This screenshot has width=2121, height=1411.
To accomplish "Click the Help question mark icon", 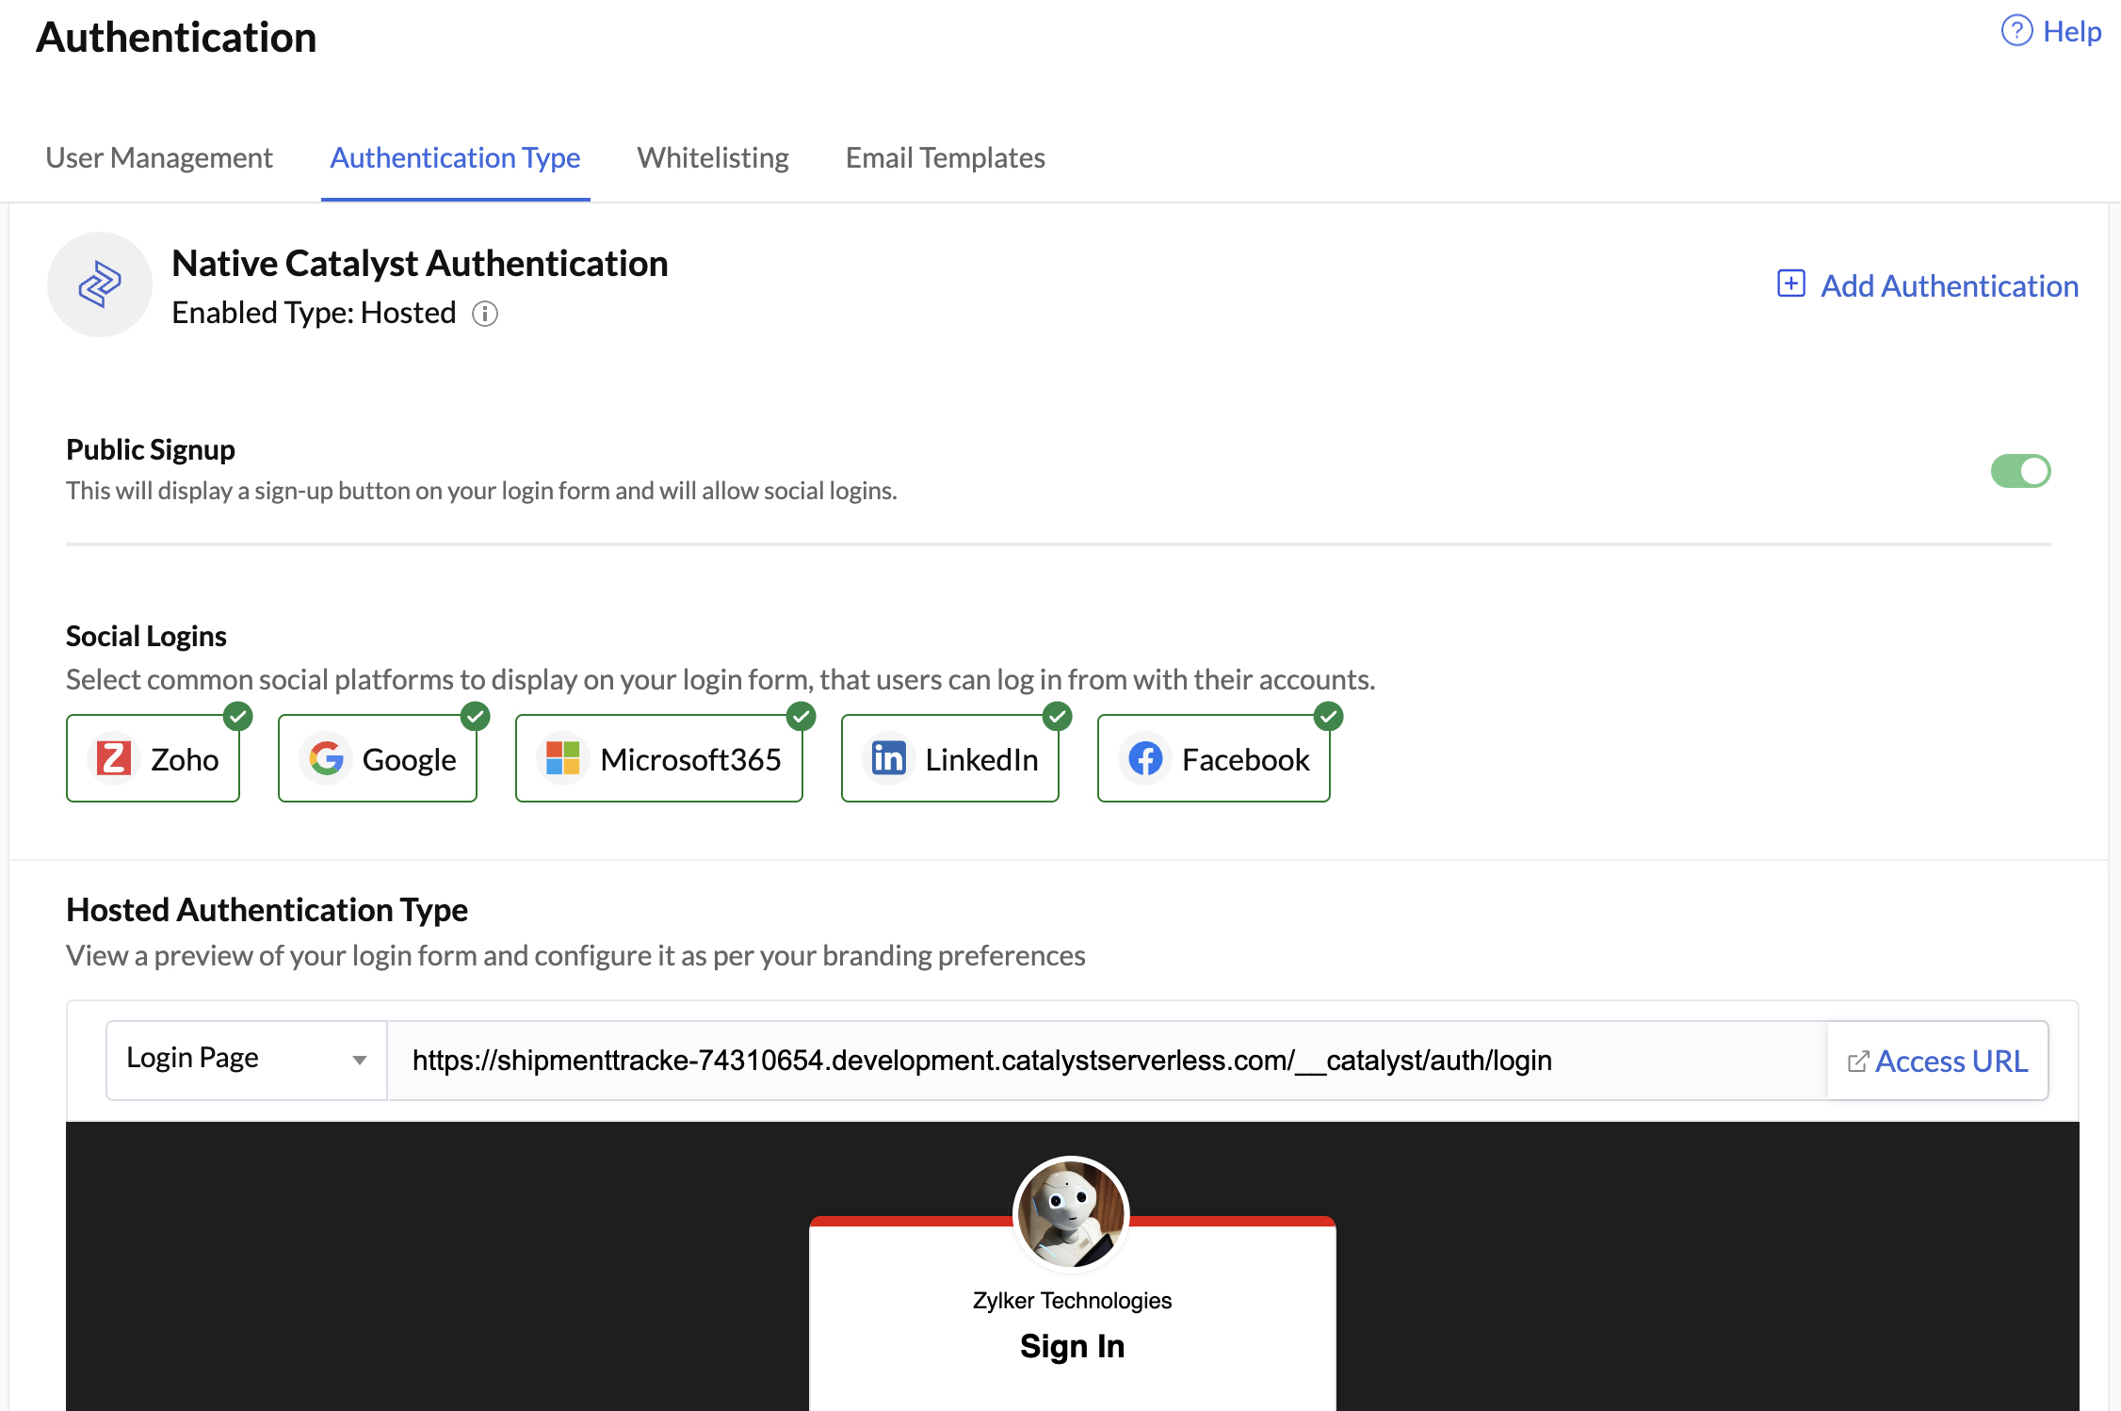I will click(x=2016, y=29).
